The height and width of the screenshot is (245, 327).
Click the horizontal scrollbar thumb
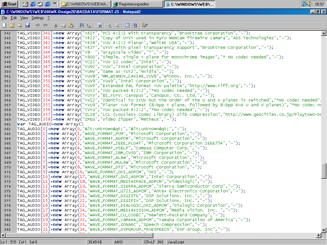click(x=80, y=235)
